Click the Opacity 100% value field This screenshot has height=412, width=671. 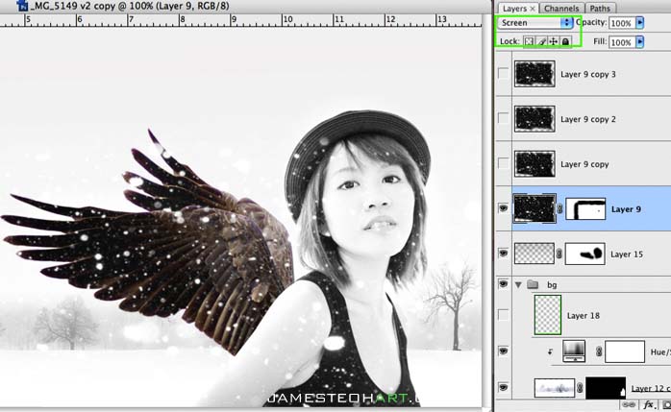(x=622, y=23)
